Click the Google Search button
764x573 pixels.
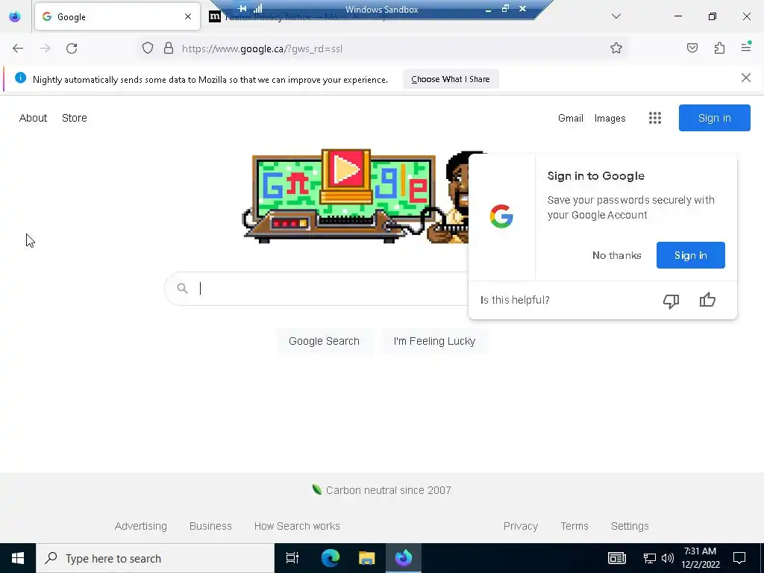[324, 341]
